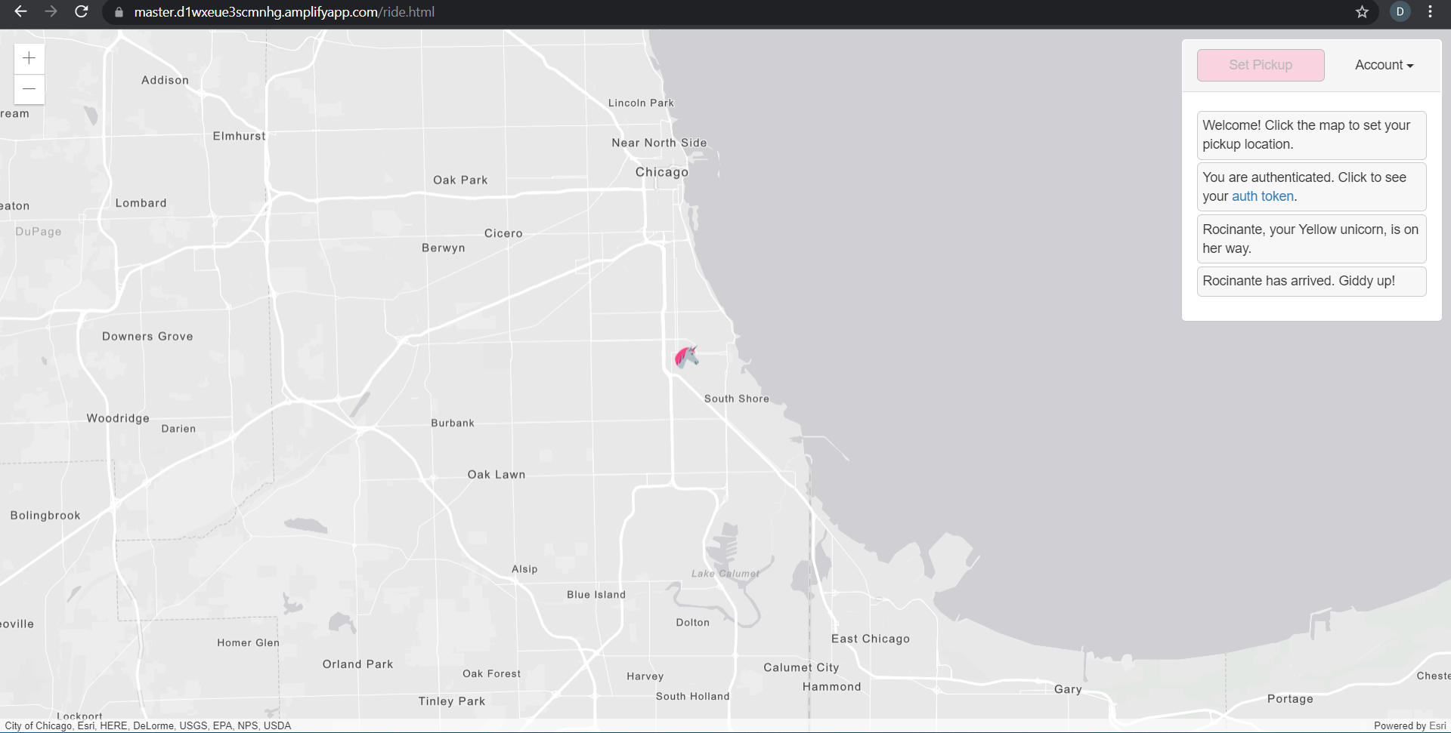
Task: Click the Darien map label
Action: click(x=178, y=429)
